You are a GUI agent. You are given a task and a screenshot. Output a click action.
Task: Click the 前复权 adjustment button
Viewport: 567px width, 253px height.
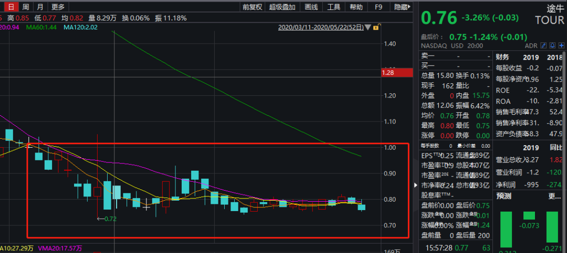tap(252, 7)
